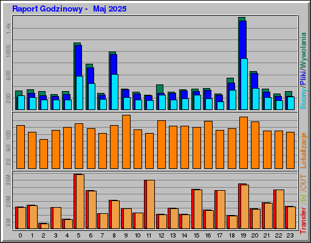This screenshot has width=311, height=243.
Task: Select the tall blue Pliki bar for hour 19
Action: coord(243,39)
